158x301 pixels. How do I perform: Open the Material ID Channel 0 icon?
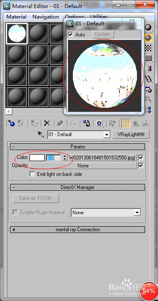(x=99, y=123)
